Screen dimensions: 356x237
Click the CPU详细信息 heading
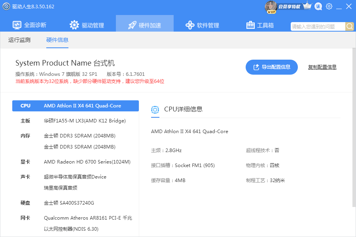[183, 109]
